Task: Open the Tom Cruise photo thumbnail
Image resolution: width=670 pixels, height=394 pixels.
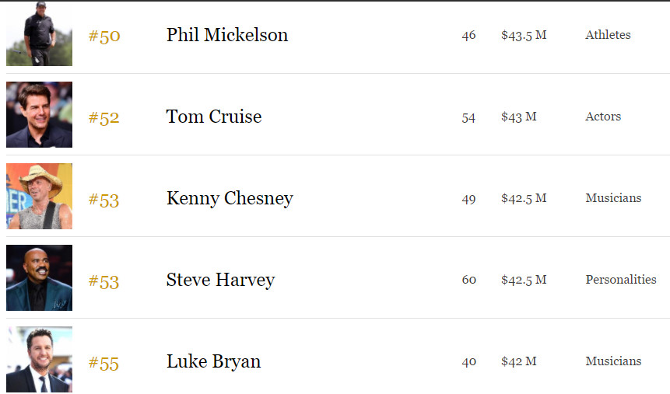Action: tap(40, 114)
